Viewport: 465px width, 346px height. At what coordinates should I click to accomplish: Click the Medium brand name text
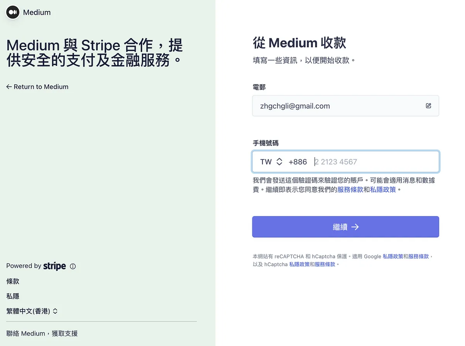(x=37, y=12)
